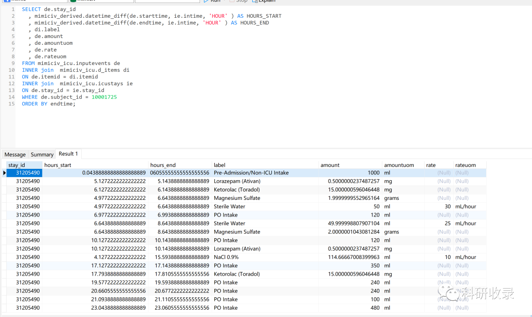
Task: Open the "mimic" connection selector
Action: (34, 1)
